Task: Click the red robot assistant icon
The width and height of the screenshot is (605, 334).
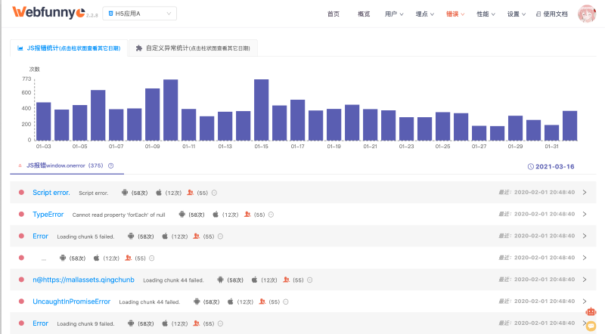Action: [x=590, y=312]
